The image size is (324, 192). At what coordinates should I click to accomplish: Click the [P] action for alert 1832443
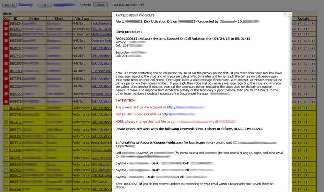[300, 108]
